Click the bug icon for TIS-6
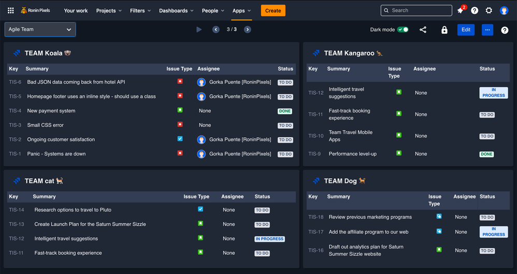 click(180, 81)
